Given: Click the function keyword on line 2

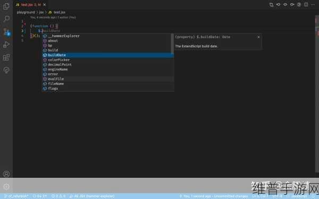Looking at the screenshot, I should pos(40,26).
